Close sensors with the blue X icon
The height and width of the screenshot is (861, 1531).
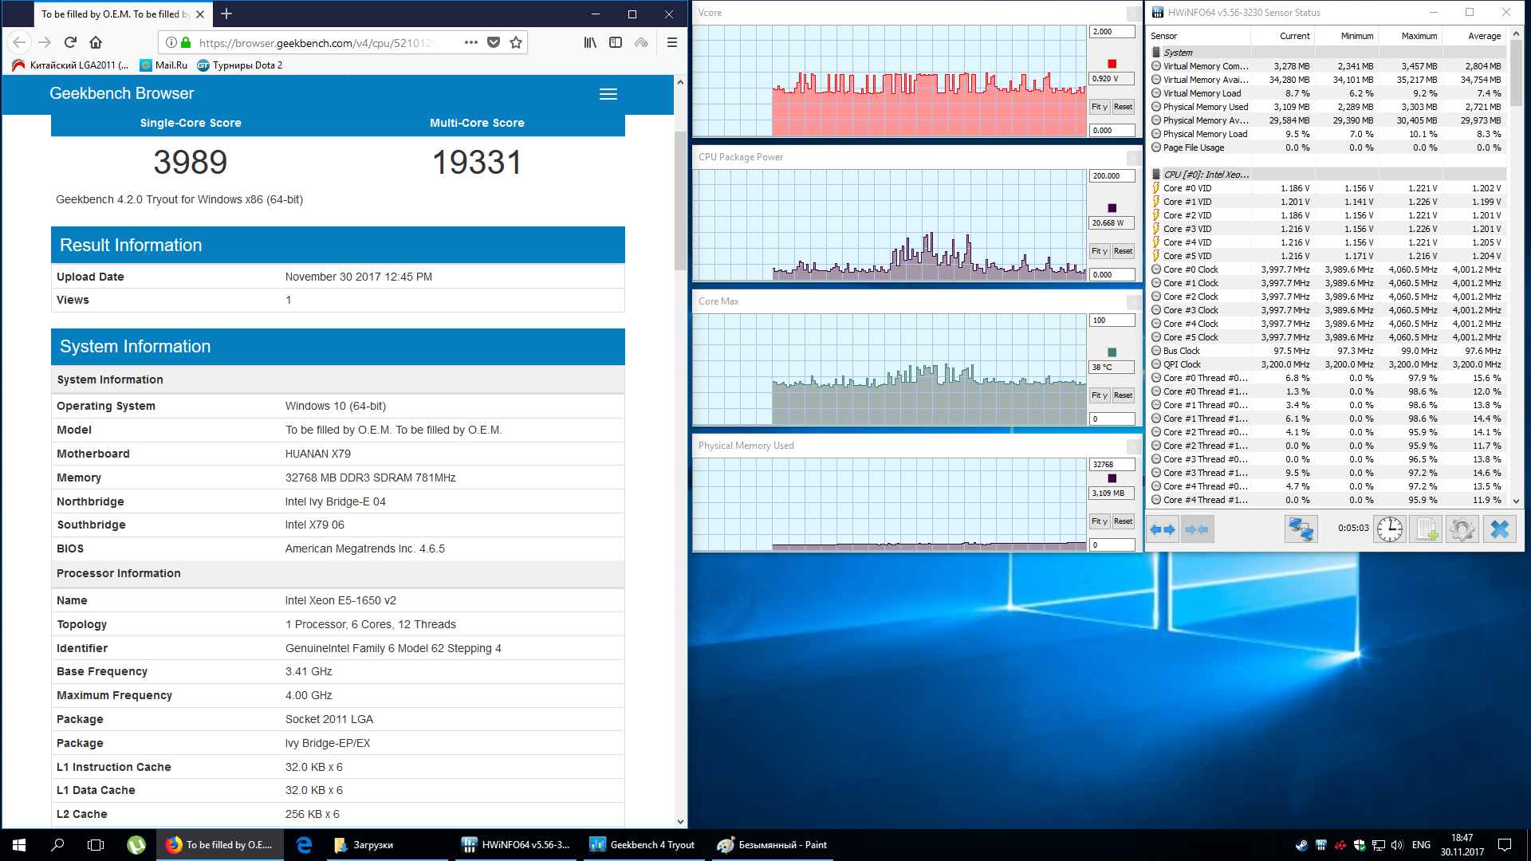coord(1500,529)
